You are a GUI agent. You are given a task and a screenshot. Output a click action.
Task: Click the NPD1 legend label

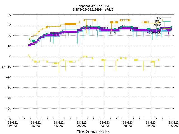point(157,21)
